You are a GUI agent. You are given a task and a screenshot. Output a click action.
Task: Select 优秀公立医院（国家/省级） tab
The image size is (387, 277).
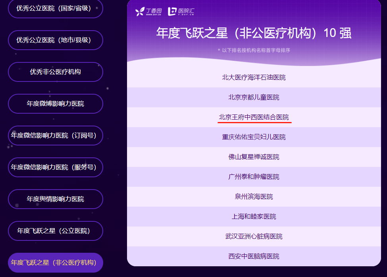coord(55,8)
